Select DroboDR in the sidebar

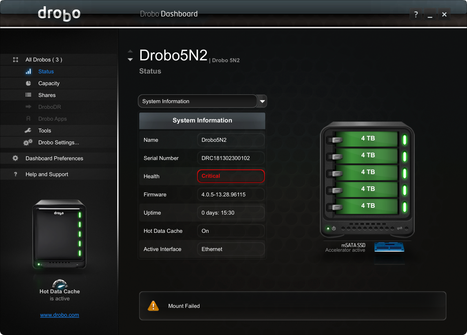click(50, 107)
